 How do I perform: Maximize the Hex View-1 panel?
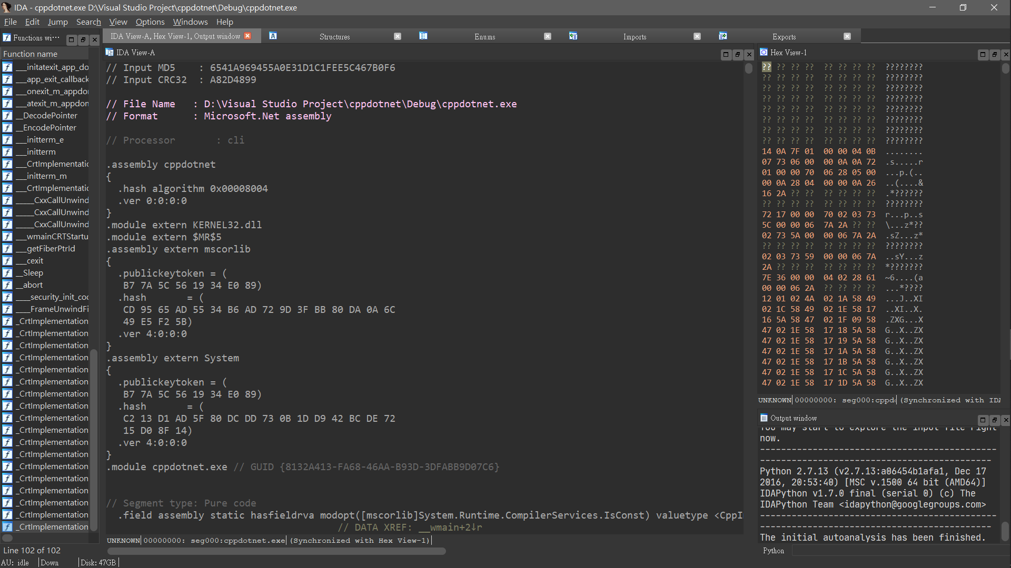[x=982, y=55]
